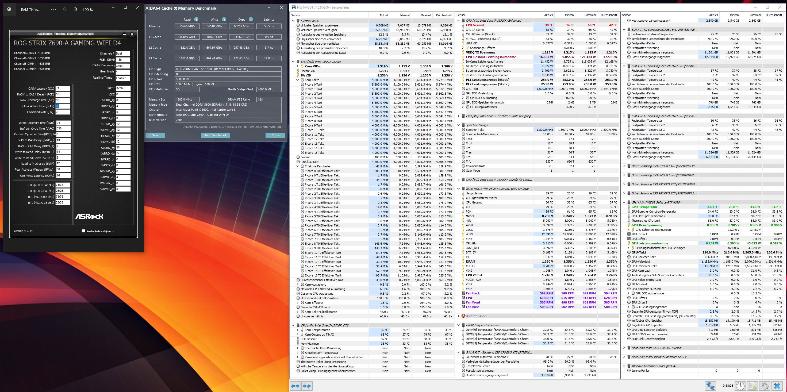Collapse the Kern-Takte tree group
Viewport: 787px width, 392px height.
point(298,80)
